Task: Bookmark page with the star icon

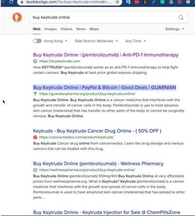Action: [x=117, y=2]
